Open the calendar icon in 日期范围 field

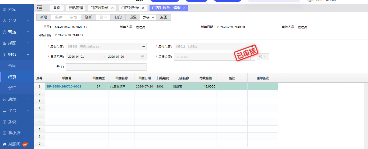tap(143, 57)
